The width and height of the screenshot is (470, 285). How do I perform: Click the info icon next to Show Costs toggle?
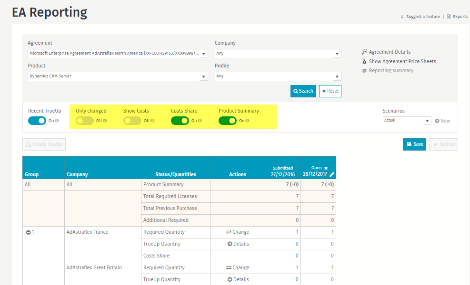tap(152, 121)
